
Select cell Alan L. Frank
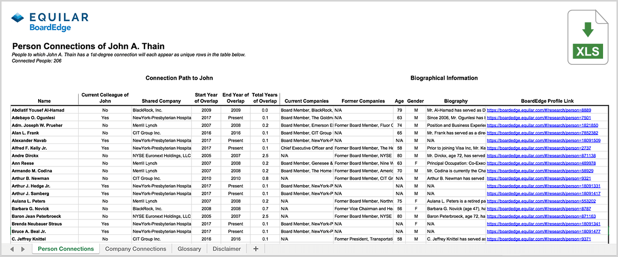point(44,133)
